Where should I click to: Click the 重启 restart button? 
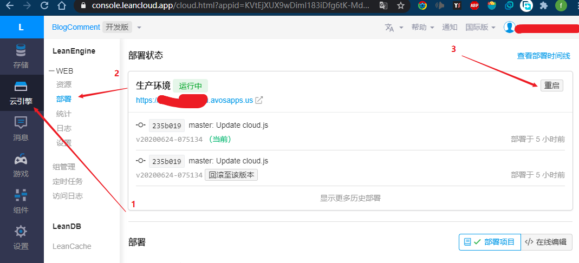552,86
